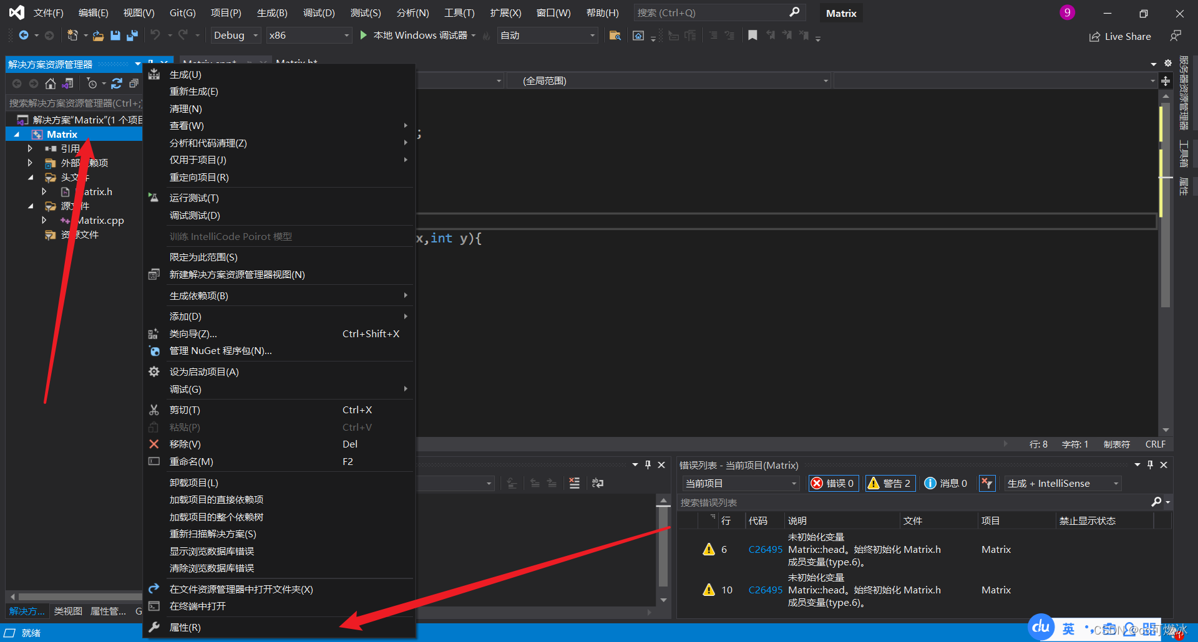Choose 卸载项目(L)
This screenshot has height=642, width=1198.
pyautogui.click(x=279, y=483)
